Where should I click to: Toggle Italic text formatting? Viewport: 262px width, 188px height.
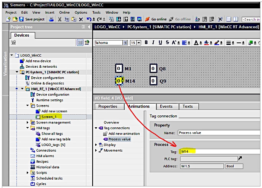[x=153, y=42]
